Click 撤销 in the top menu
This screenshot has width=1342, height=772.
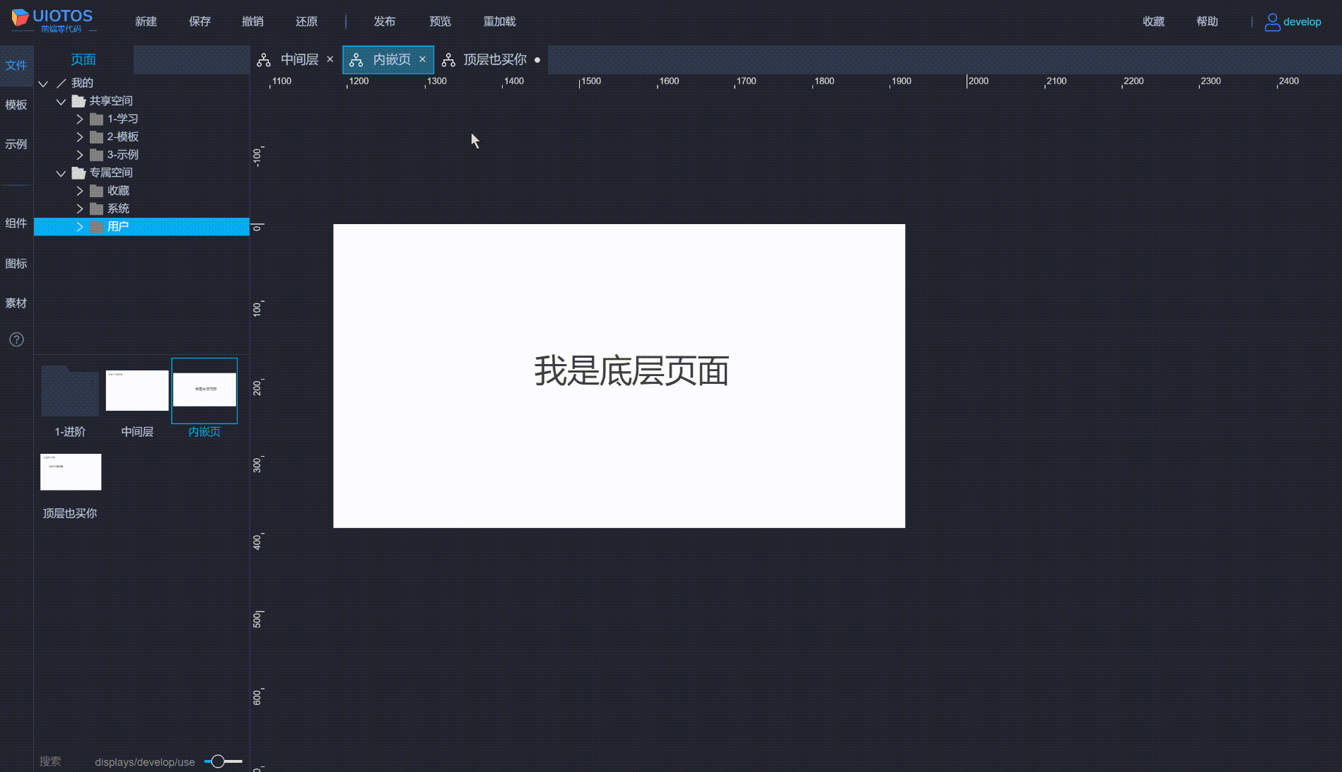point(253,22)
